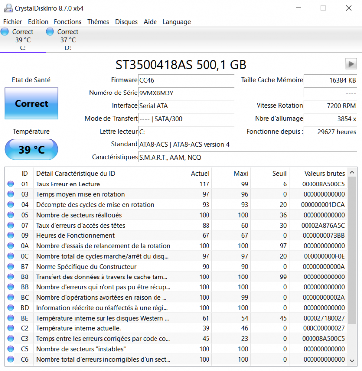Click status icon of attribute C2 row
Screen dimensions: 362x371
[11, 328]
